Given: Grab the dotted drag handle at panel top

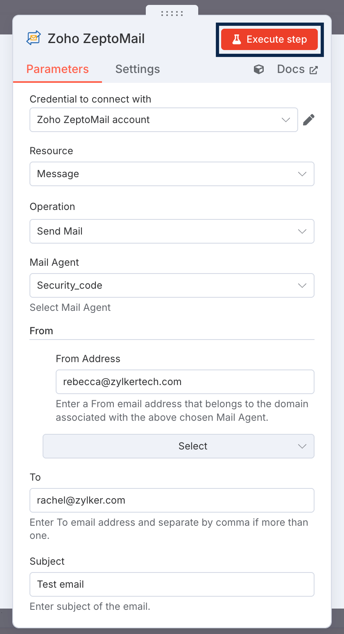Looking at the screenshot, I should click(x=172, y=14).
